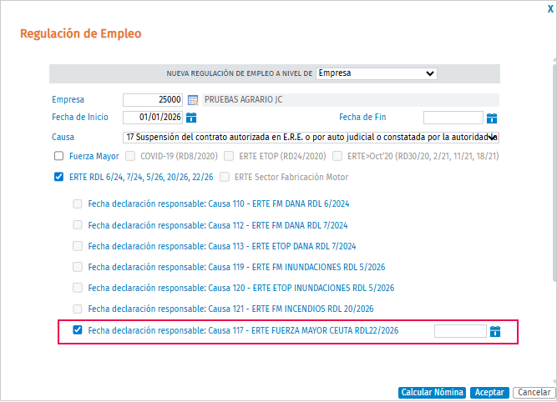Viewport: 557px width, 402px height.
Task: Open the Empresa lookup search icon
Action: (x=193, y=100)
